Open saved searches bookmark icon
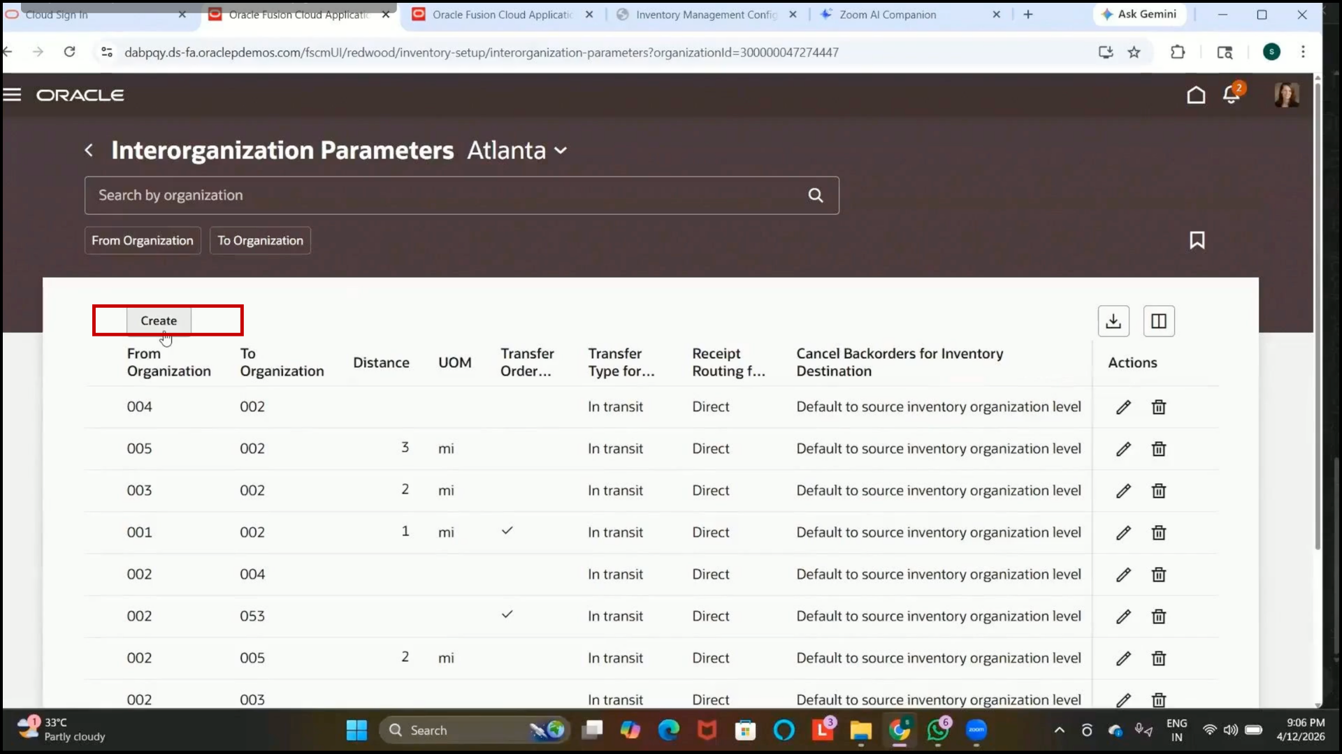 click(1197, 240)
